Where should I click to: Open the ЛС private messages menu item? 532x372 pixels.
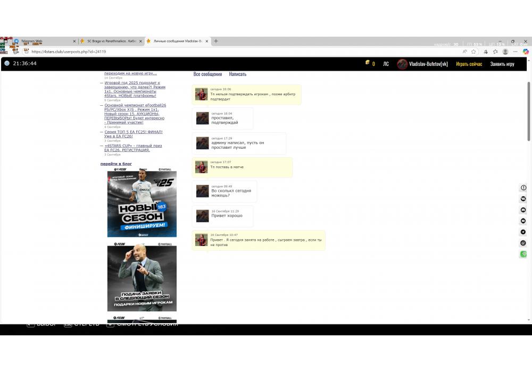[386, 64]
